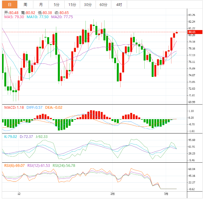
Task: Click the MA5: 79.30 indicator label
Action: tap(14, 17)
